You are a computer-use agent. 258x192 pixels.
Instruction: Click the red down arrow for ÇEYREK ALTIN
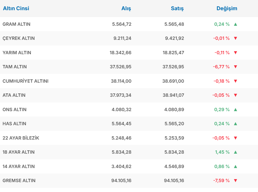point(235,38)
